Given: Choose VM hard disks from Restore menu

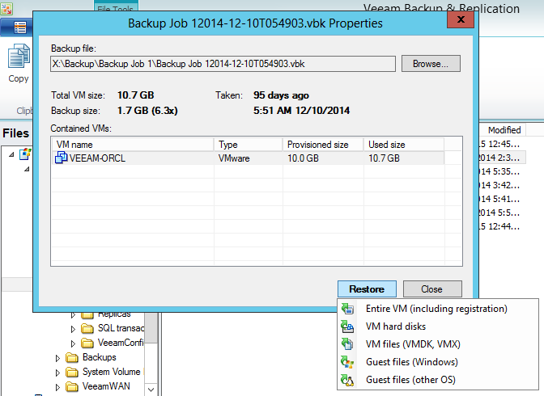Looking at the screenshot, I should click(x=396, y=326).
